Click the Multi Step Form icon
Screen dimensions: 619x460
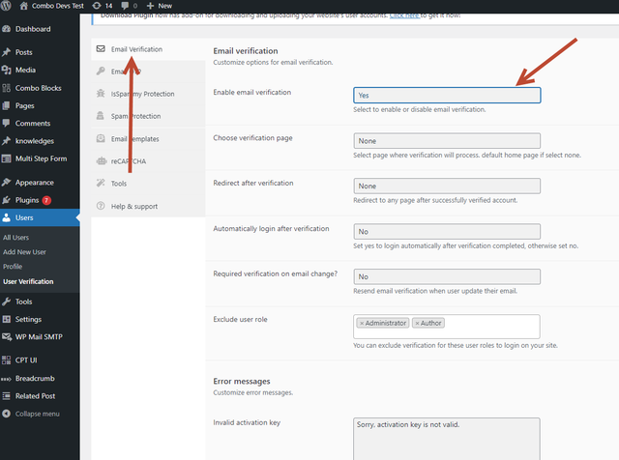(x=7, y=158)
